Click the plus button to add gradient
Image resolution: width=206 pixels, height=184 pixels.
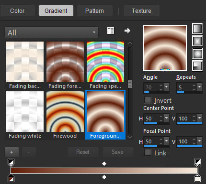(x=11, y=152)
